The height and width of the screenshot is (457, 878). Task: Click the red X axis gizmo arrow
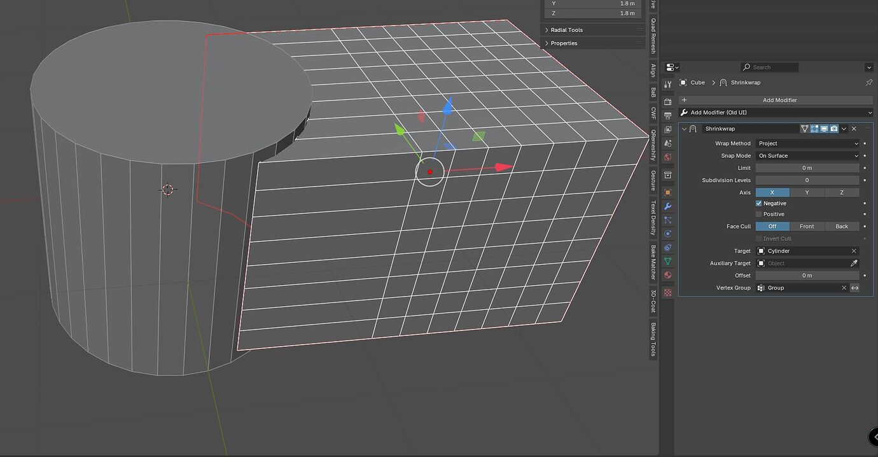coord(503,167)
